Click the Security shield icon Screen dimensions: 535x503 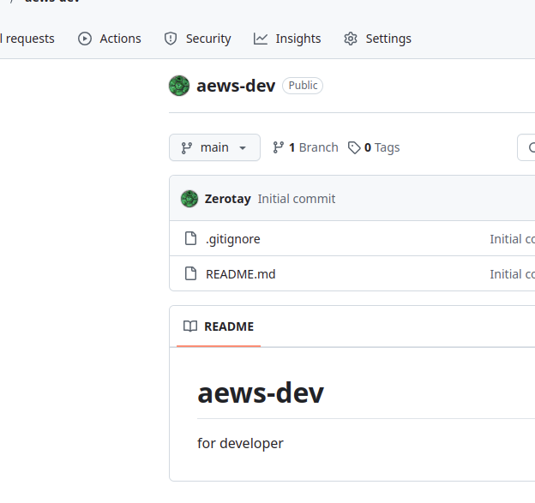[171, 39]
